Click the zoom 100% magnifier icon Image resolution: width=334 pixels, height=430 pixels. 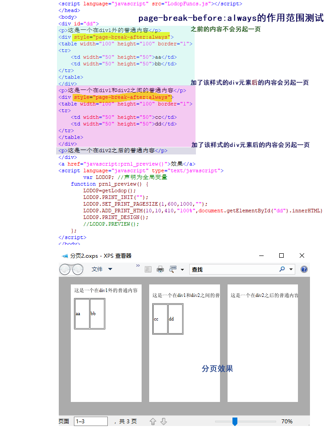173,269
